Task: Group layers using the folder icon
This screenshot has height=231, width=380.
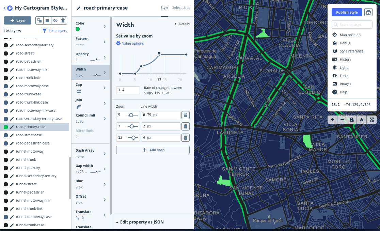Action: point(47,20)
